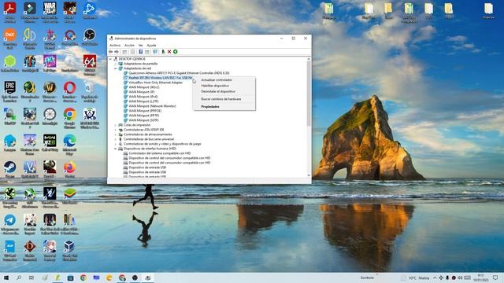The height and width of the screenshot is (283, 504).
Task: Expand the Colas de impresión category
Action: 116,125
